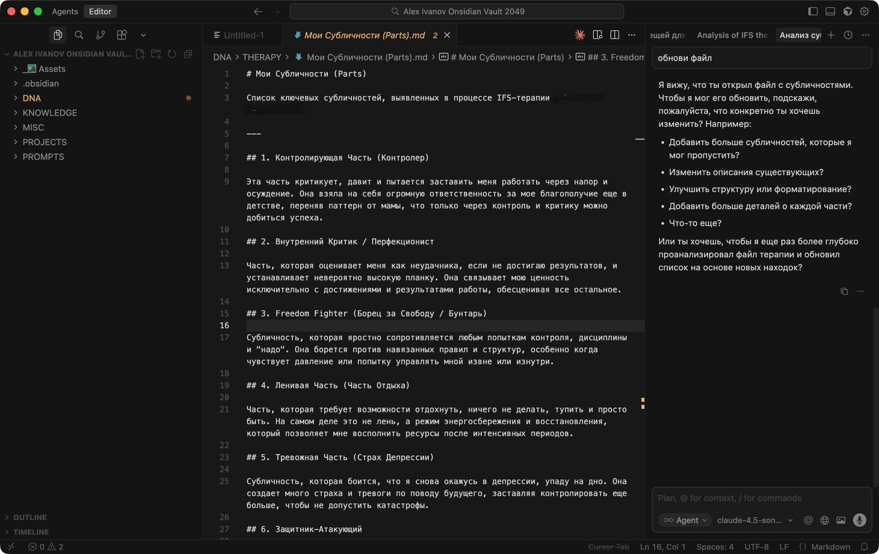This screenshot has height=554, width=879.
Task: Start a new chat with plus icon
Action: coord(831,35)
